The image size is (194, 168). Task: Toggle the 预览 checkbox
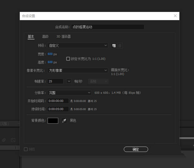[x=26, y=149]
